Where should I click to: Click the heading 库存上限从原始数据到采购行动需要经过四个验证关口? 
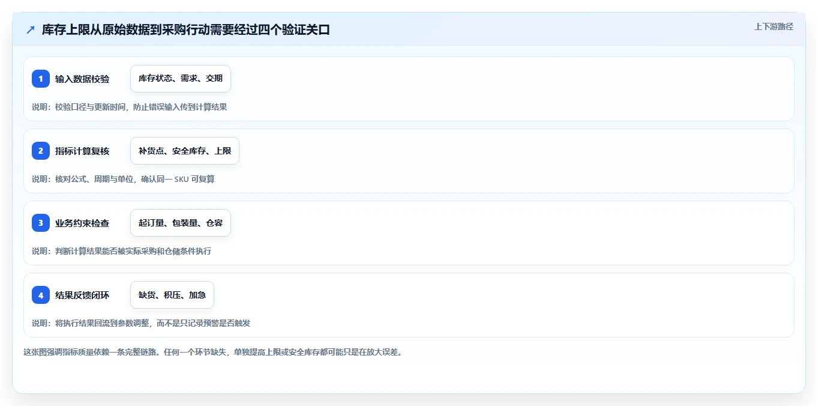coord(186,29)
